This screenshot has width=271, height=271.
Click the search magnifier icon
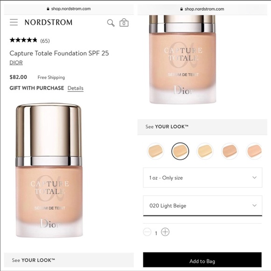click(x=111, y=23)
